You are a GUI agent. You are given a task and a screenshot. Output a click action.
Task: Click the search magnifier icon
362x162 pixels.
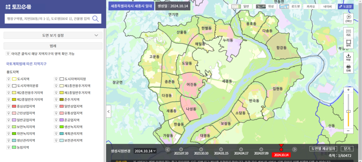[x=95, y=19]
